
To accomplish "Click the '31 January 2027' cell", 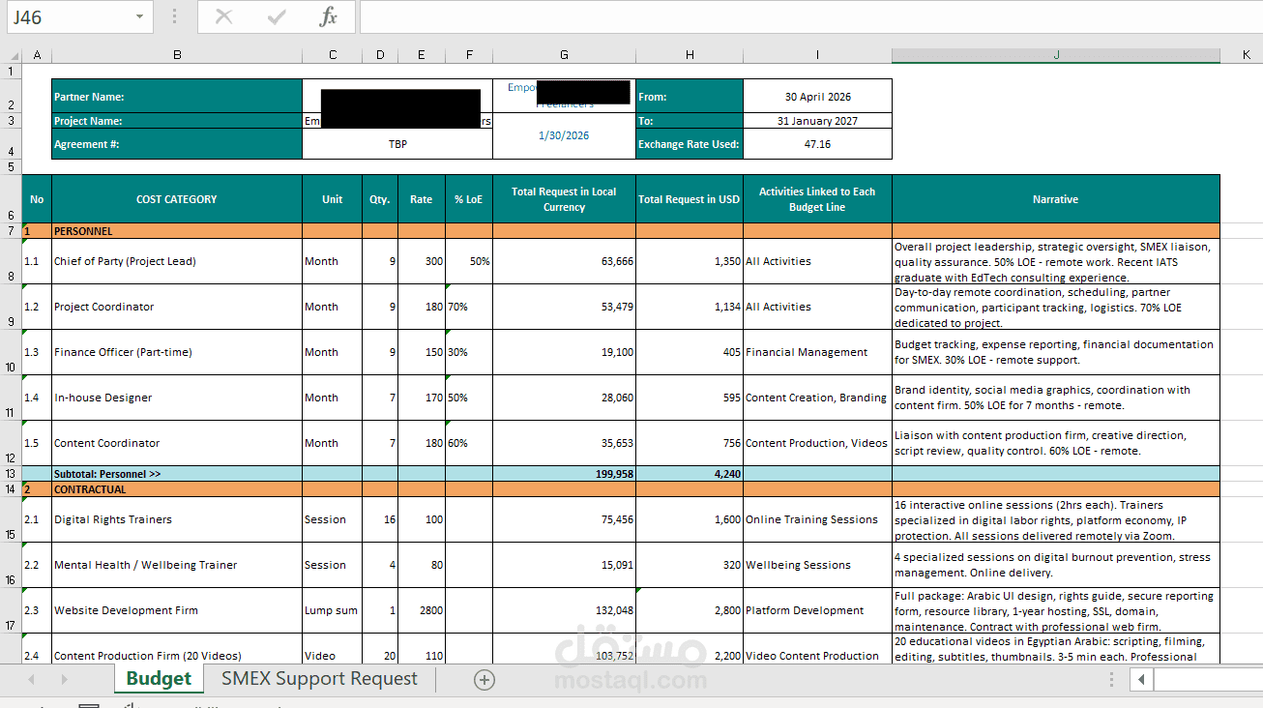I will pyautogui.click(x=817, y=121).
